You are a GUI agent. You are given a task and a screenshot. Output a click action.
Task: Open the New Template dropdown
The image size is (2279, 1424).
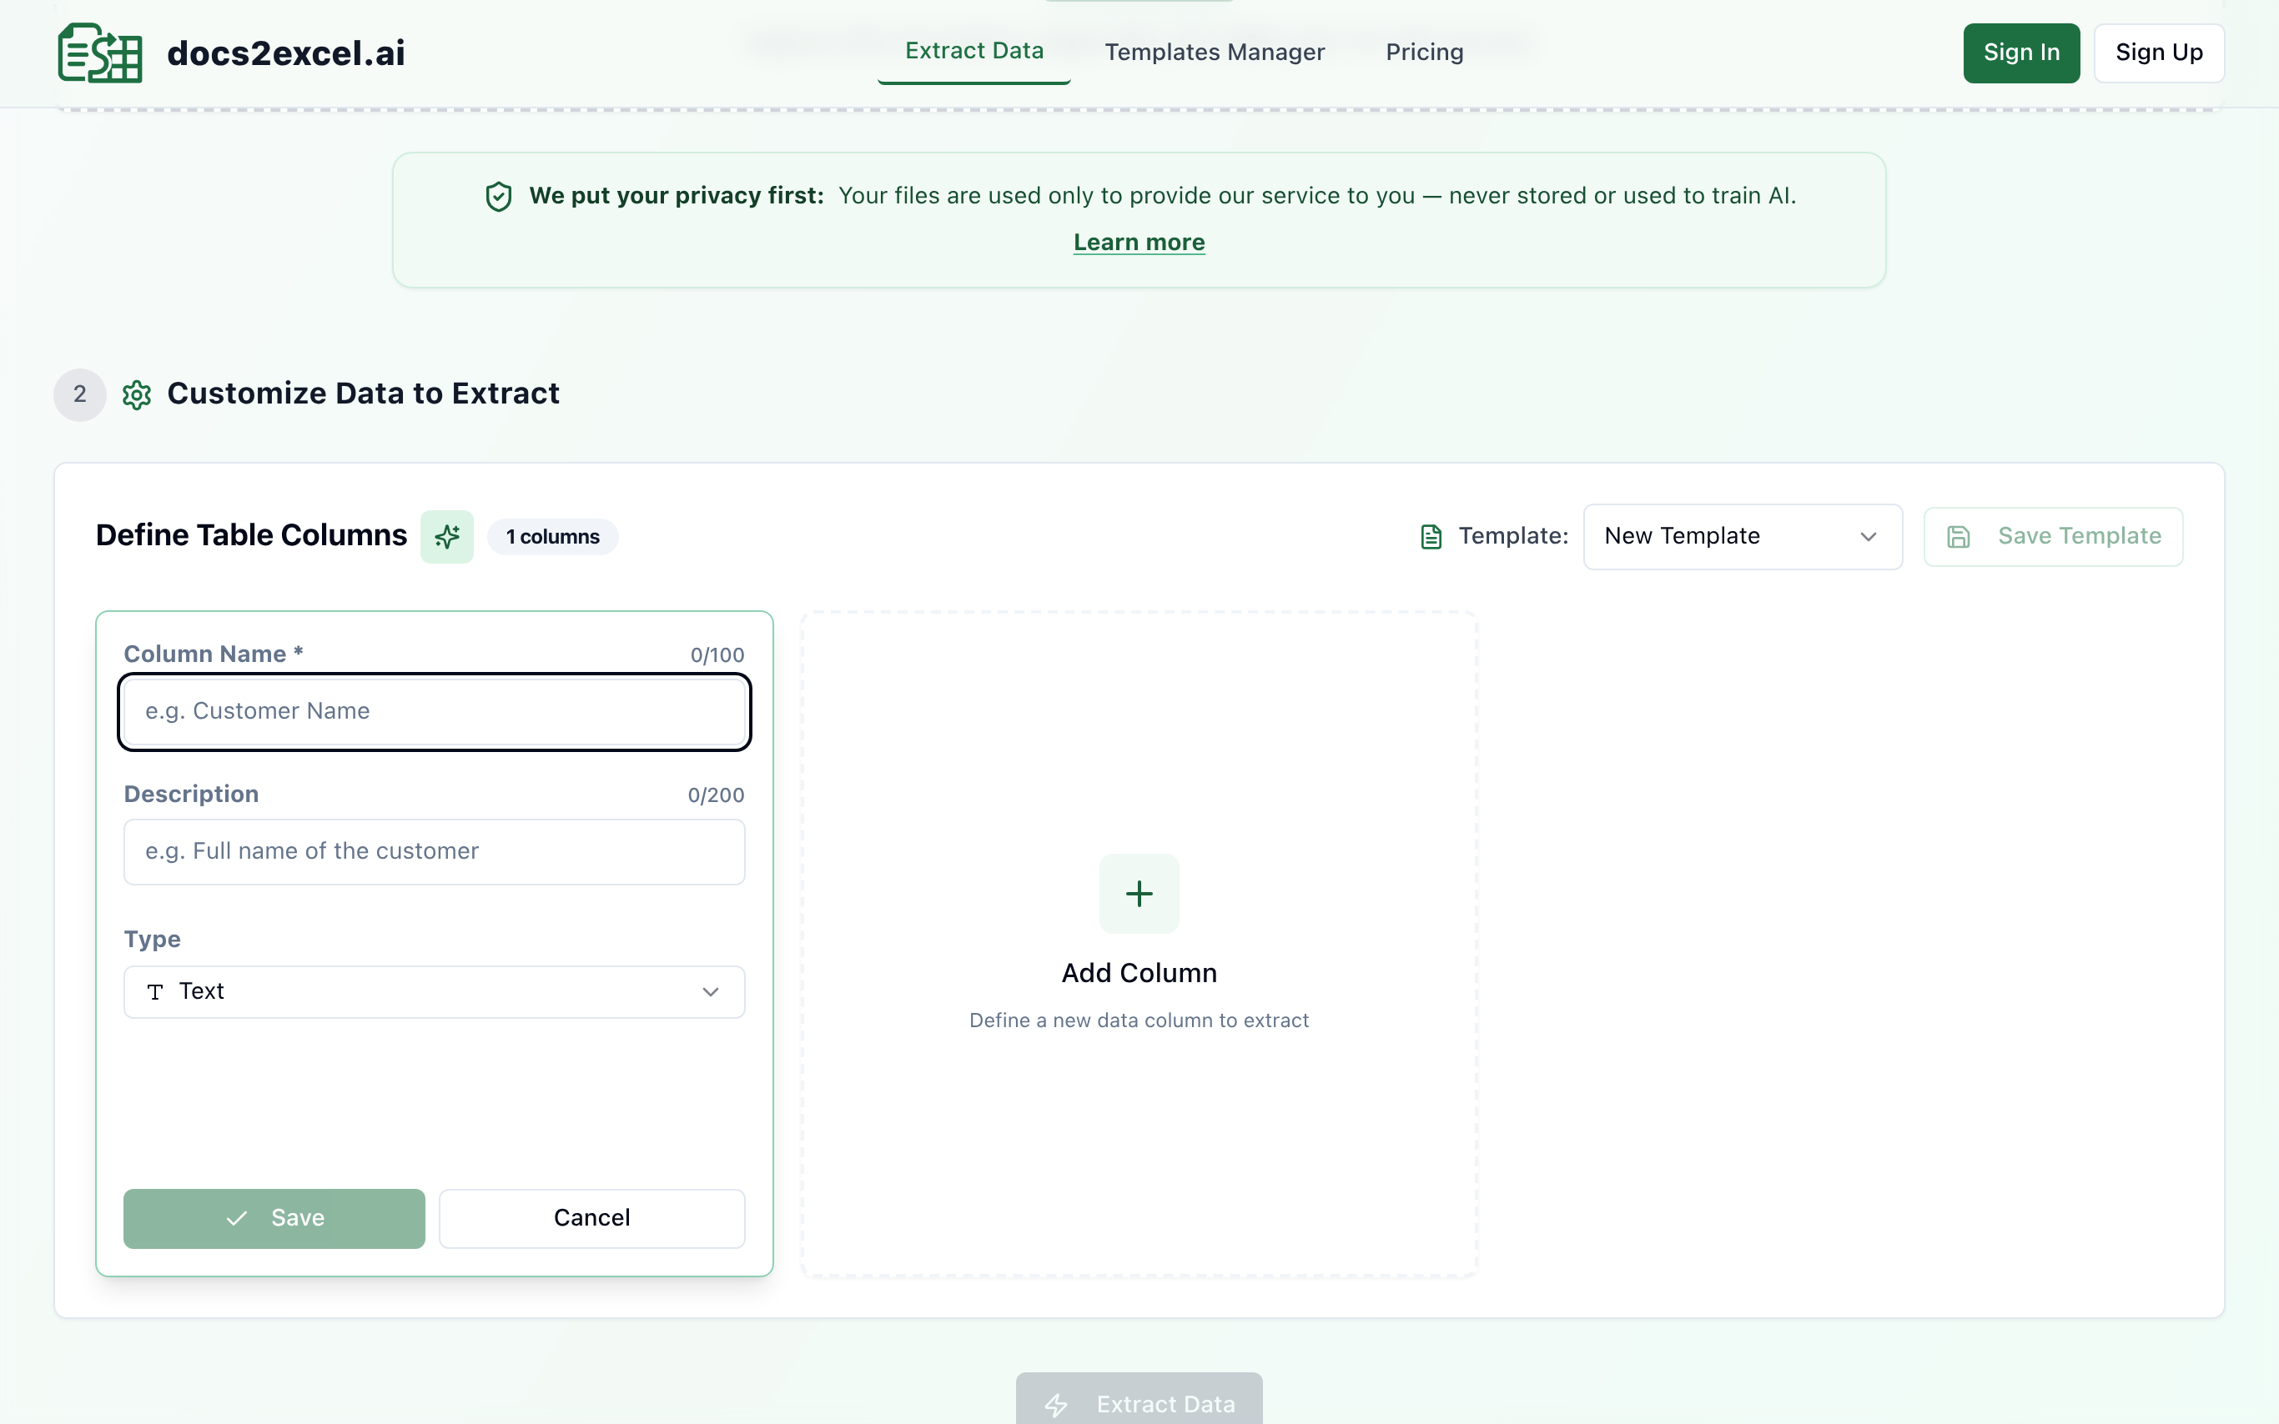point(1741,537)
